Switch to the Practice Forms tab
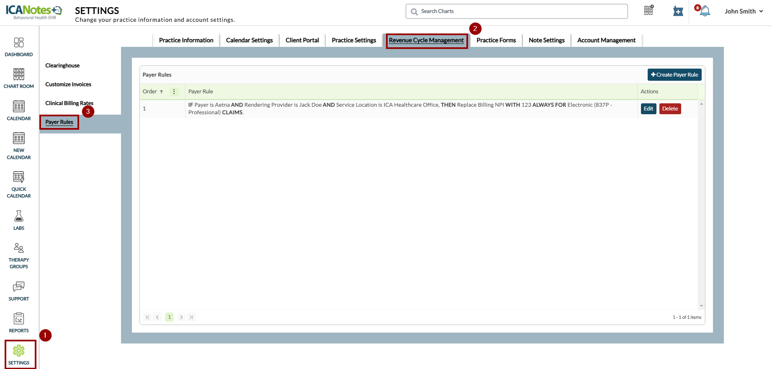 click(496, 40)
